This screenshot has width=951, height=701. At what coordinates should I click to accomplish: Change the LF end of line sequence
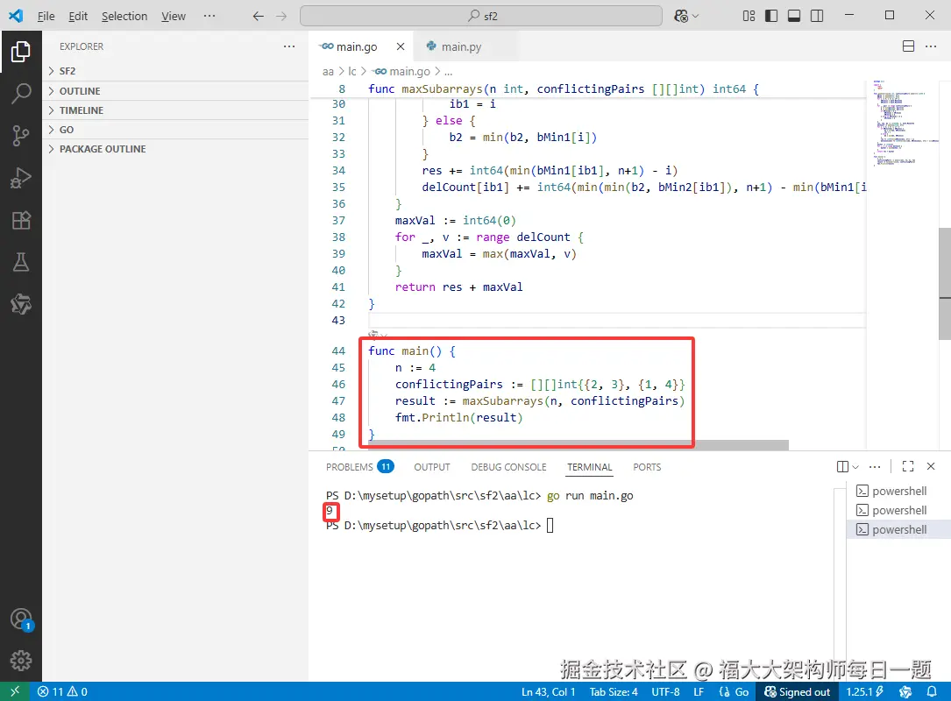[x=699, y=691]
